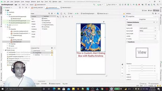Open the view options eye icon
The height and width of the screenshot is (91, 162).
[x=58, y=16]
